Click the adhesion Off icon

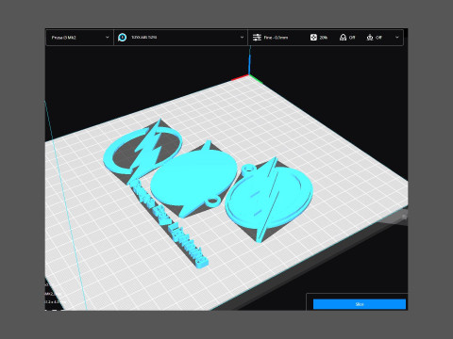coord(370,38)
